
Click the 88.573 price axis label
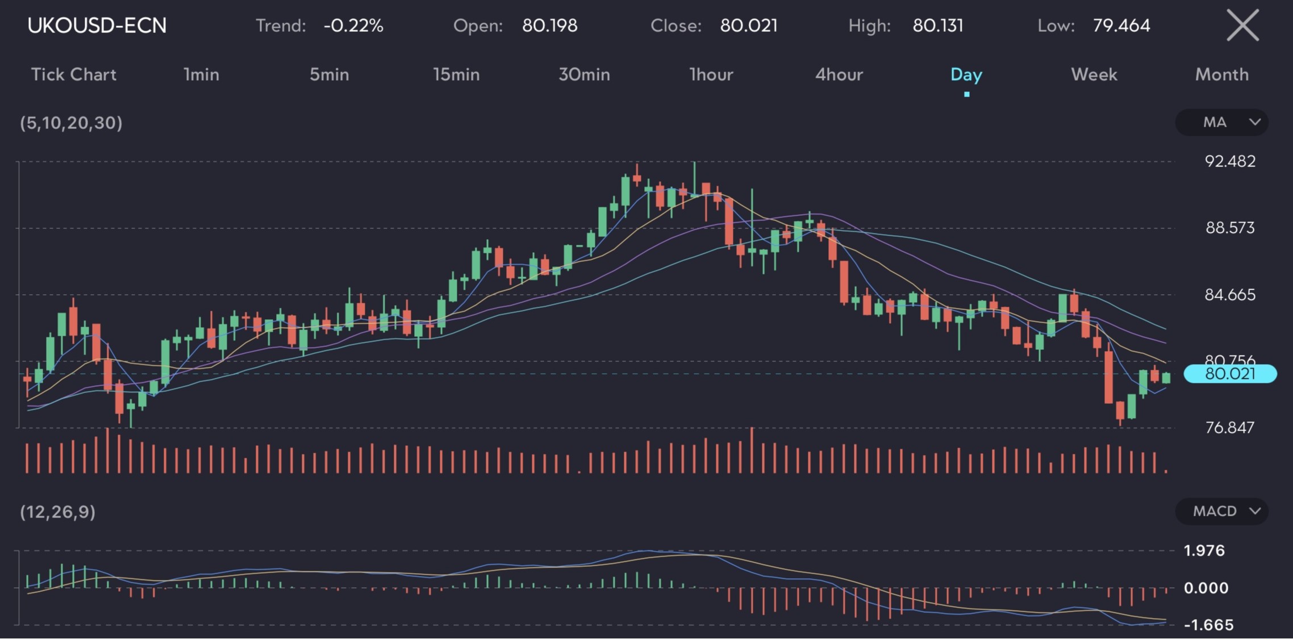tap(1230, 228)
